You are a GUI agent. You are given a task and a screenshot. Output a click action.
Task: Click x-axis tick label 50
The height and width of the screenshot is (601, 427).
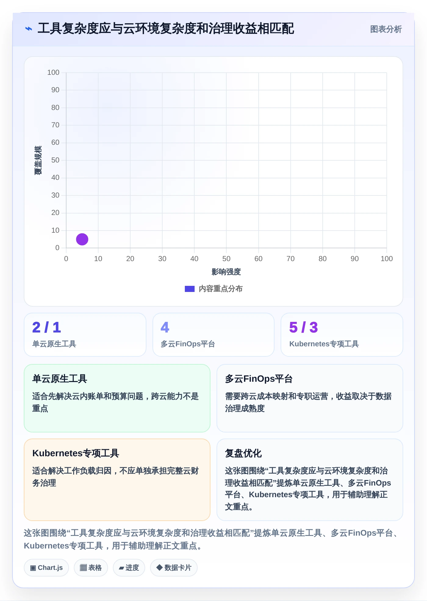pyautogui.click(x=226, y=259)
